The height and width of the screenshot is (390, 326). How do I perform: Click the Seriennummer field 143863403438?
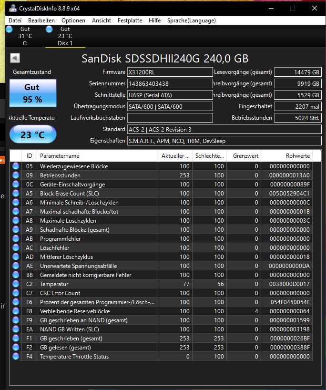(x=170, y=83)
